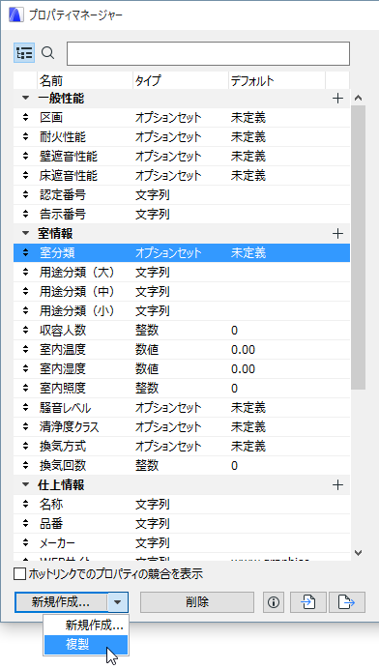
Task: Add property to 一般性能 group with plus
Action: tap(337, 99)
